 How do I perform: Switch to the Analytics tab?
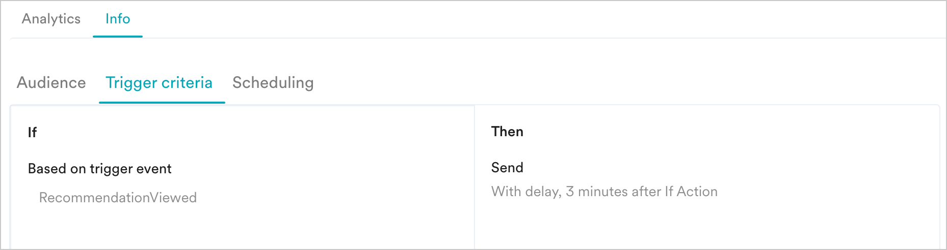[x=51, y=19]
